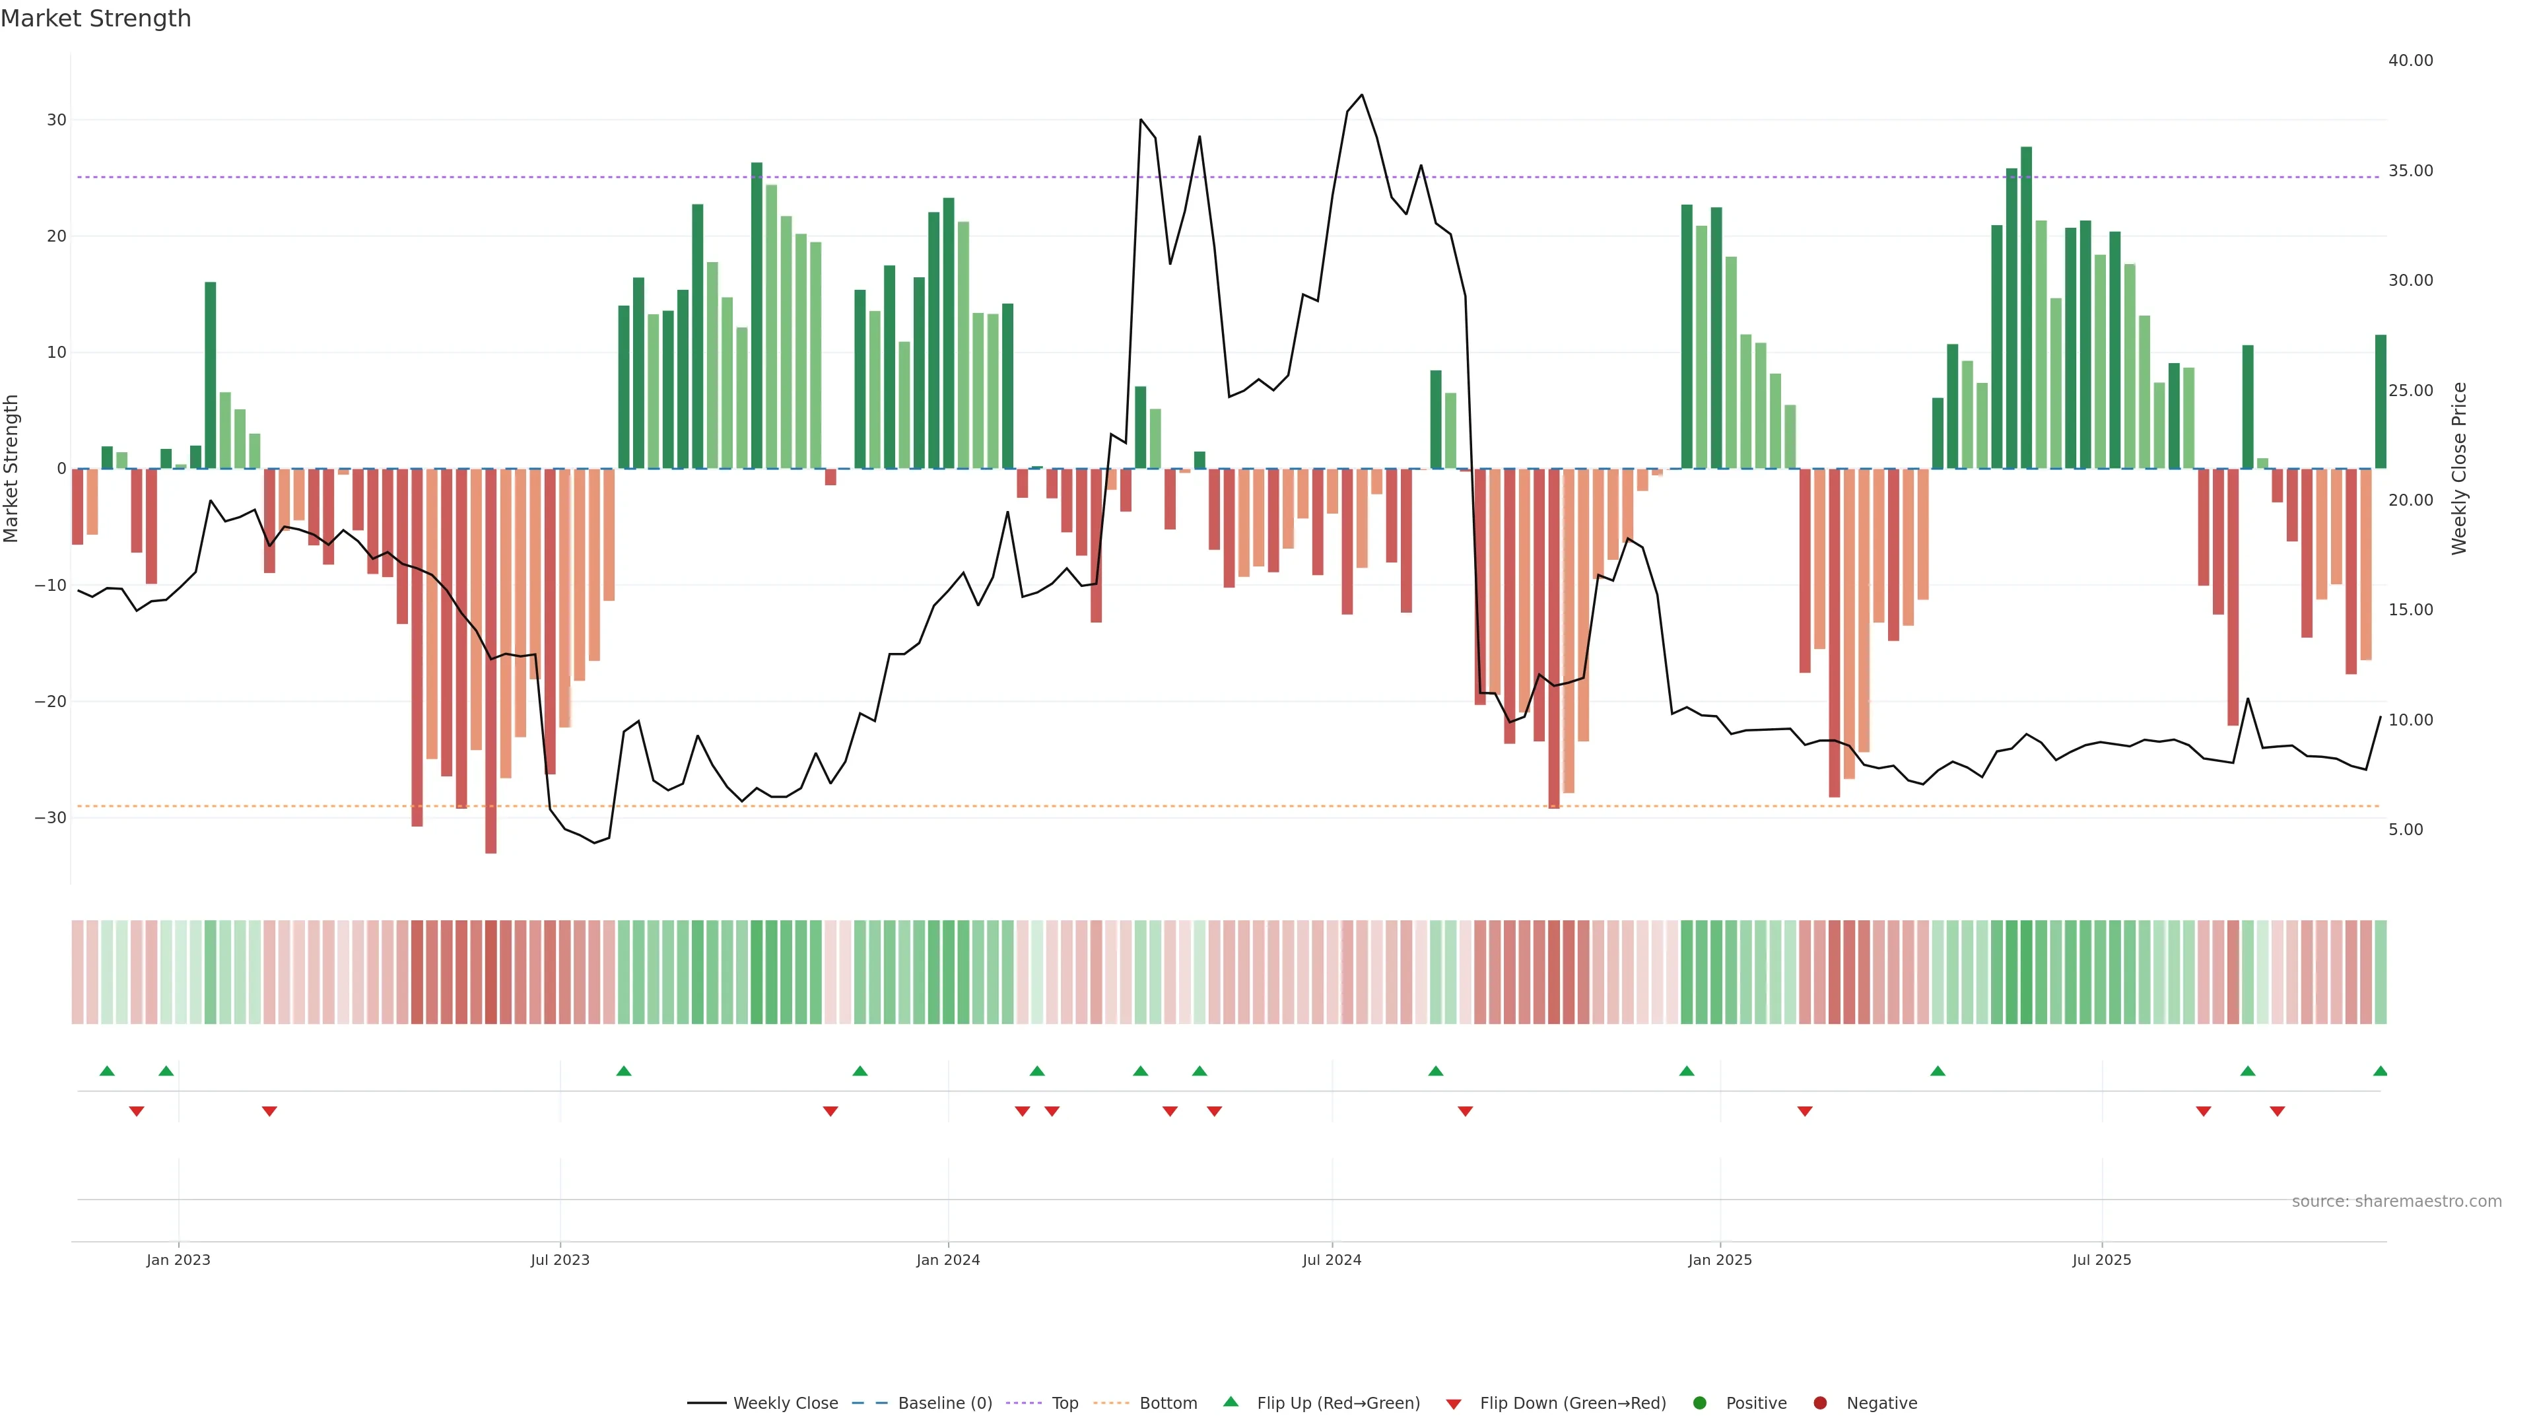Click the Weekly Close Price axis title
The width and height of the screenshot is (2535, 1426).
[x=2459, y=469]
